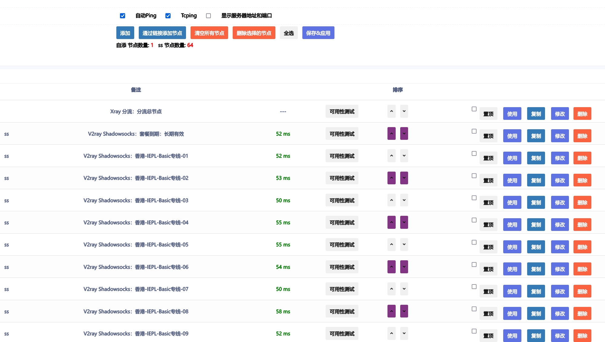The image size is (605, 342).
Task: Move 香港-IEPL-Basic专线-03 up
Action: click(391, 200)
